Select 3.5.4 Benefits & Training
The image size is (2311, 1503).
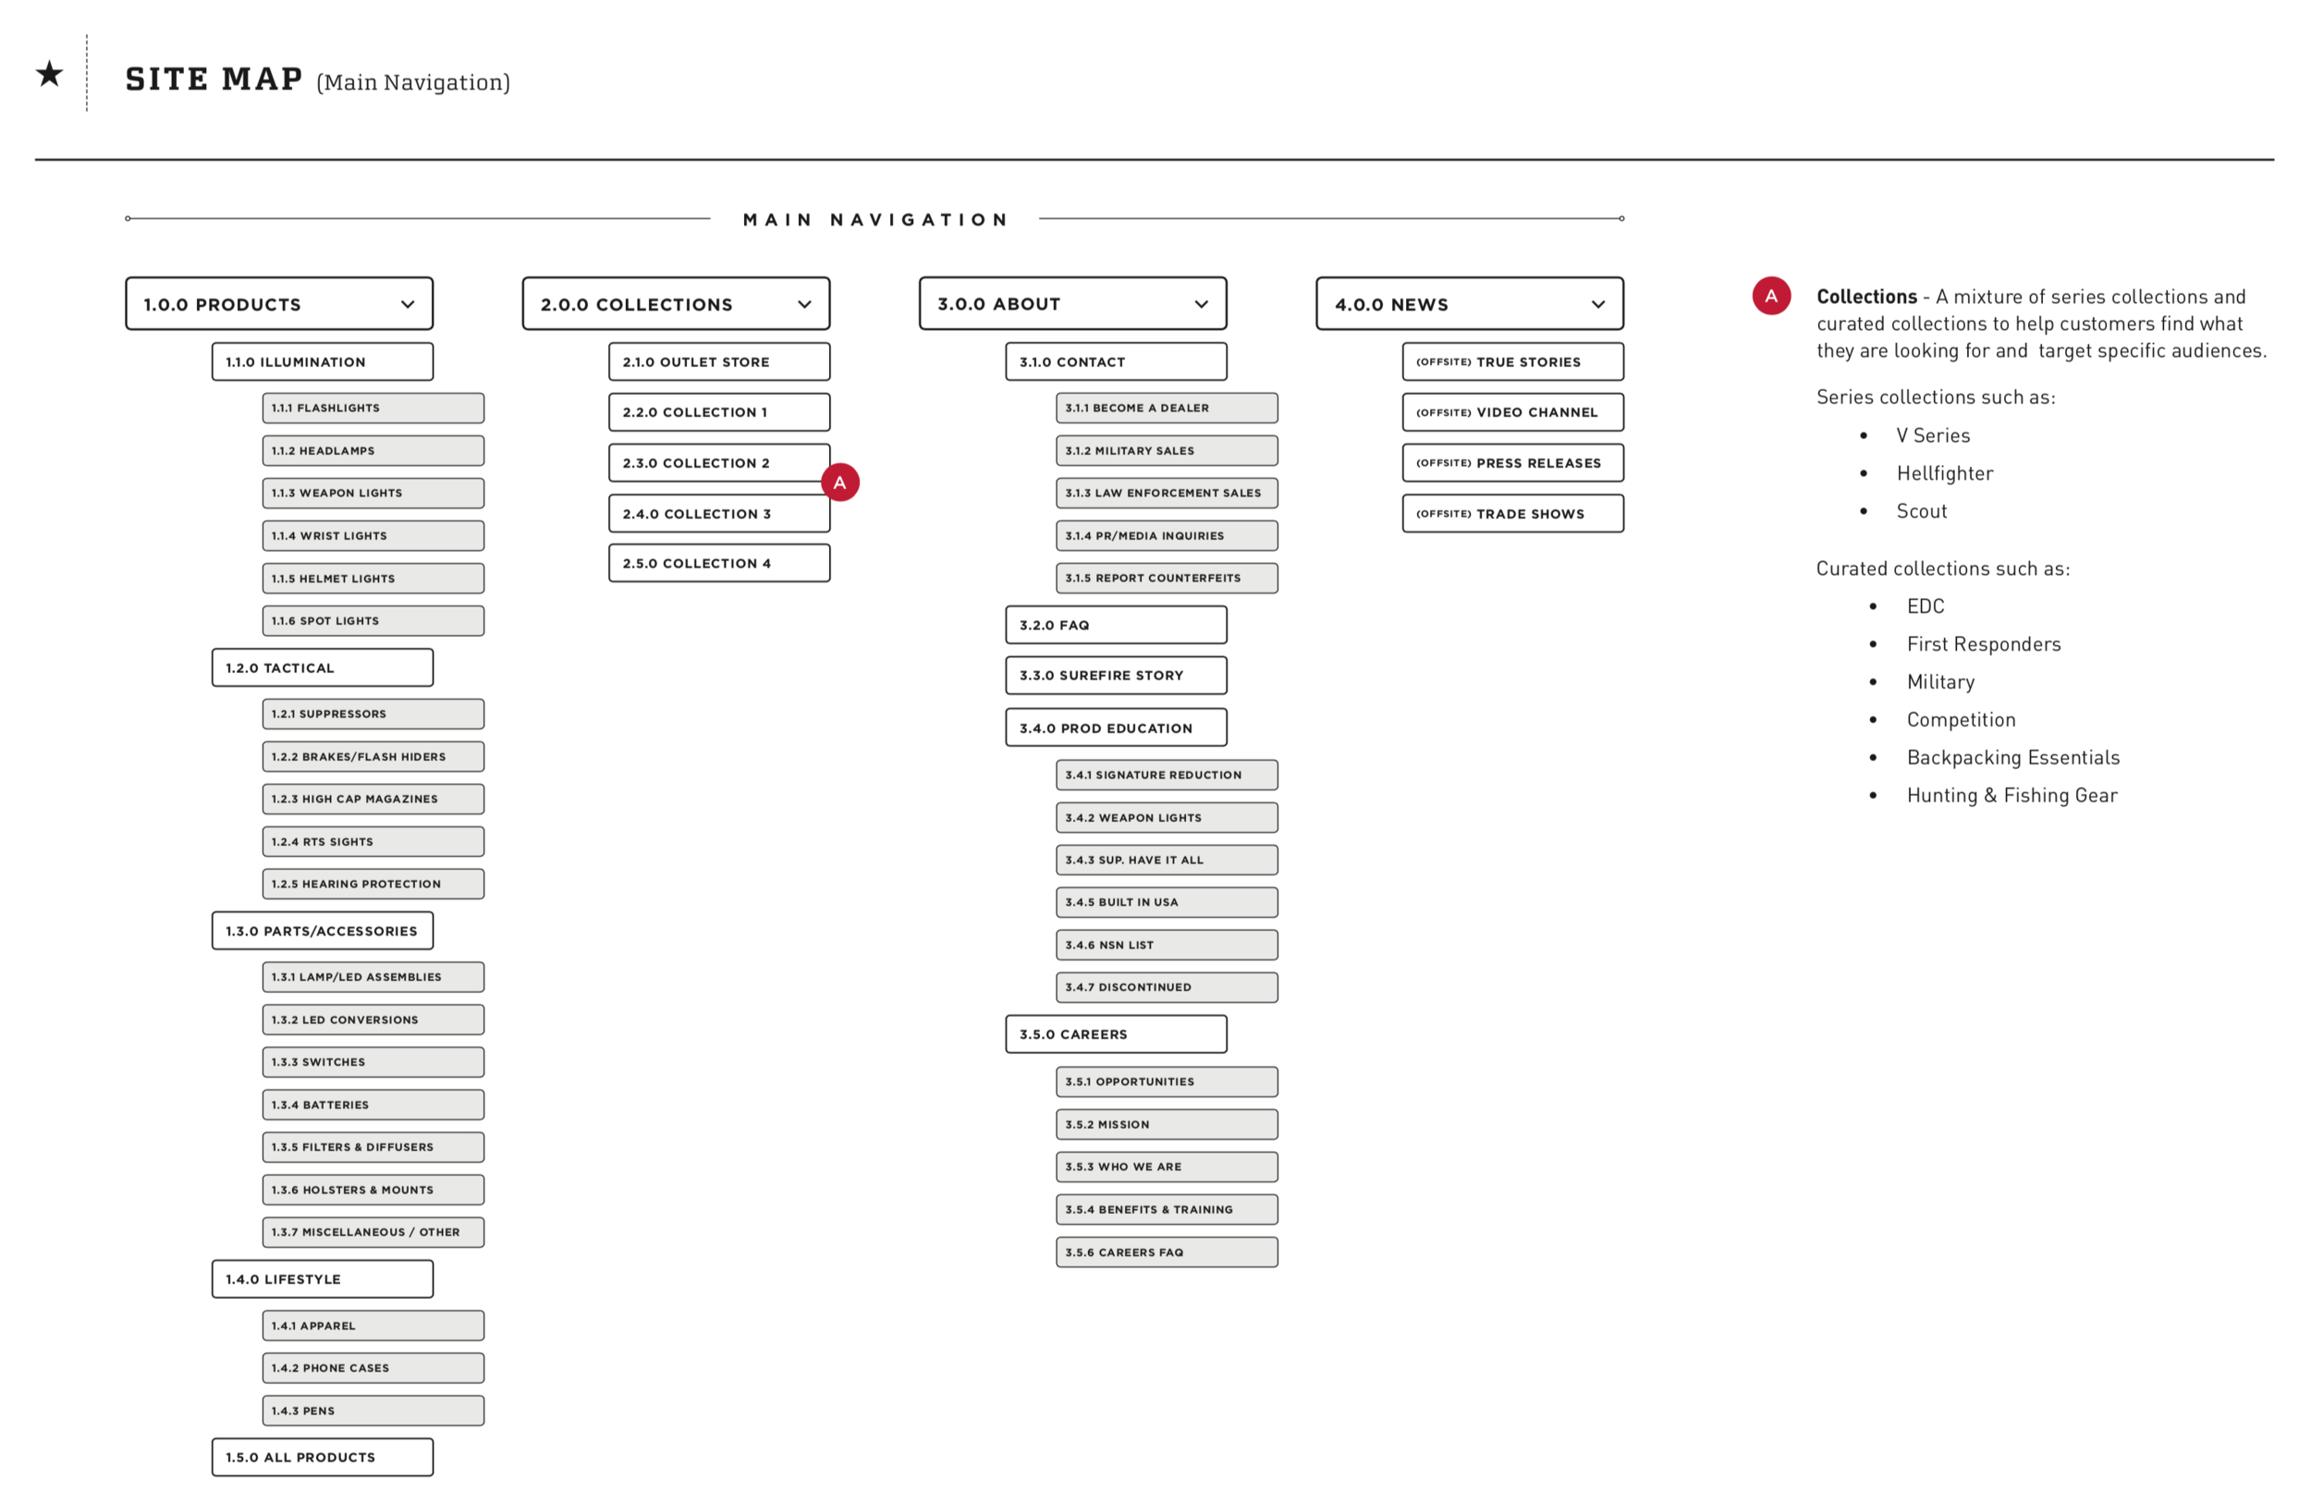1168,1211
